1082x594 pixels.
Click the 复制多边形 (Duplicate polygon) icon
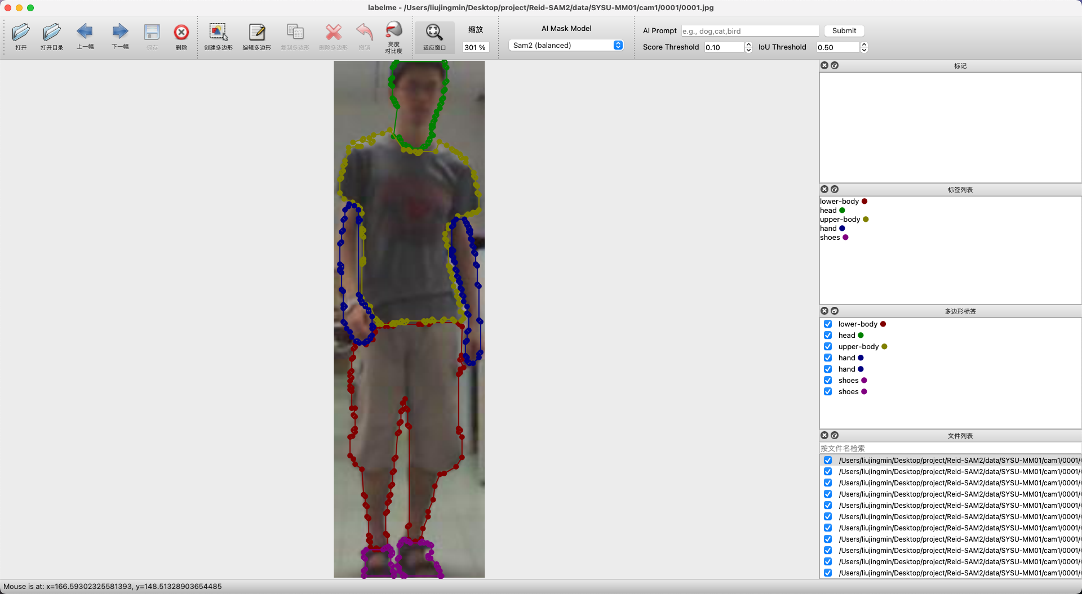click(x=295, y=32)
